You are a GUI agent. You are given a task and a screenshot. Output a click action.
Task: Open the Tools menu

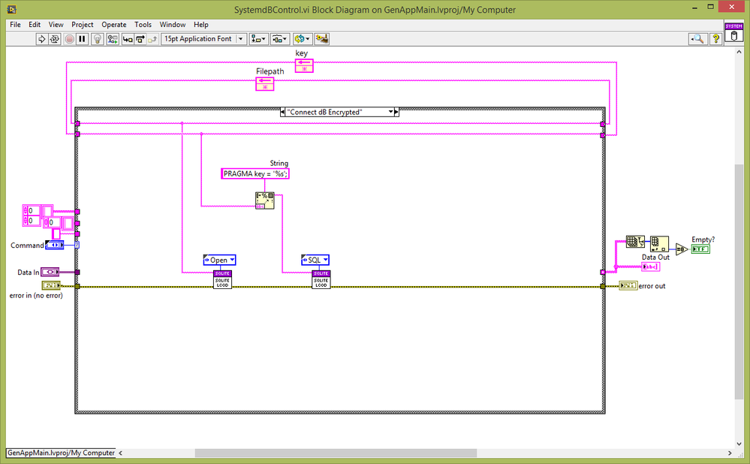pos(143,25)
